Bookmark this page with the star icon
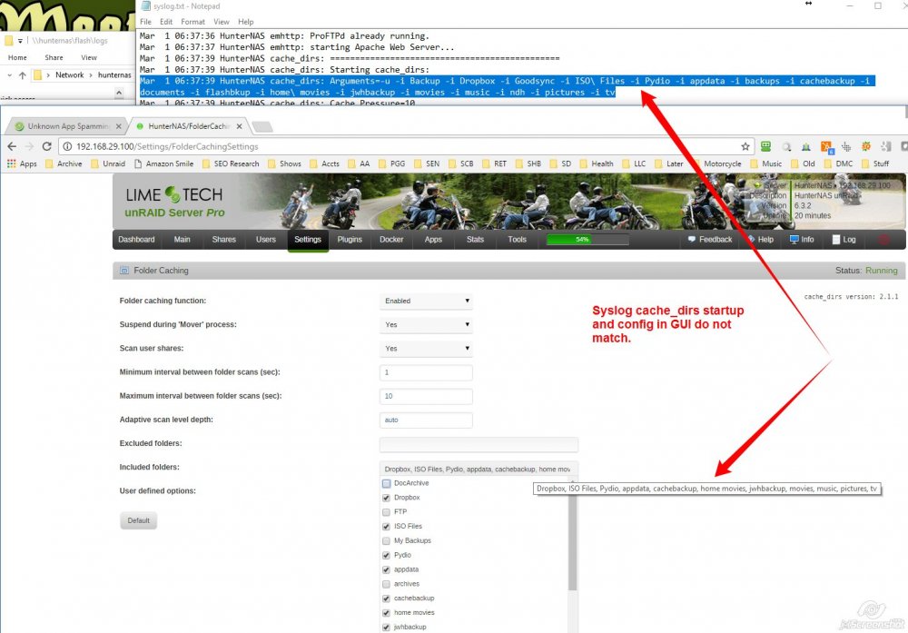The width and height of the screenshot is (908, 633). pyautogui.click(x=745, y=146)
